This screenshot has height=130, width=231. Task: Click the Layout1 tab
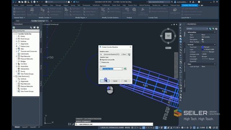coord(25,127)
